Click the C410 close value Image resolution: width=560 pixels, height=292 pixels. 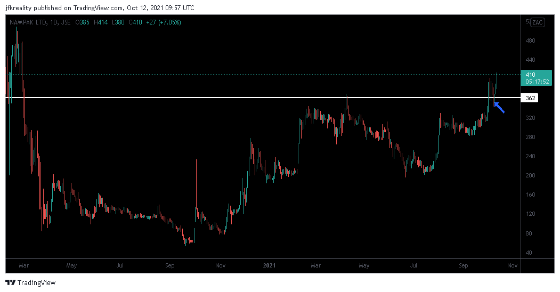coord(135,22)
